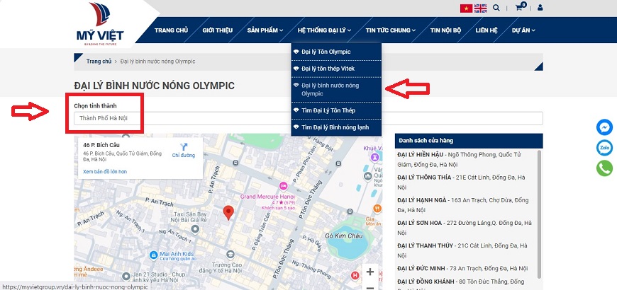
Task: Expand TIN TỨC CHUNG dropdown menu
Action: tap(390, 30)
